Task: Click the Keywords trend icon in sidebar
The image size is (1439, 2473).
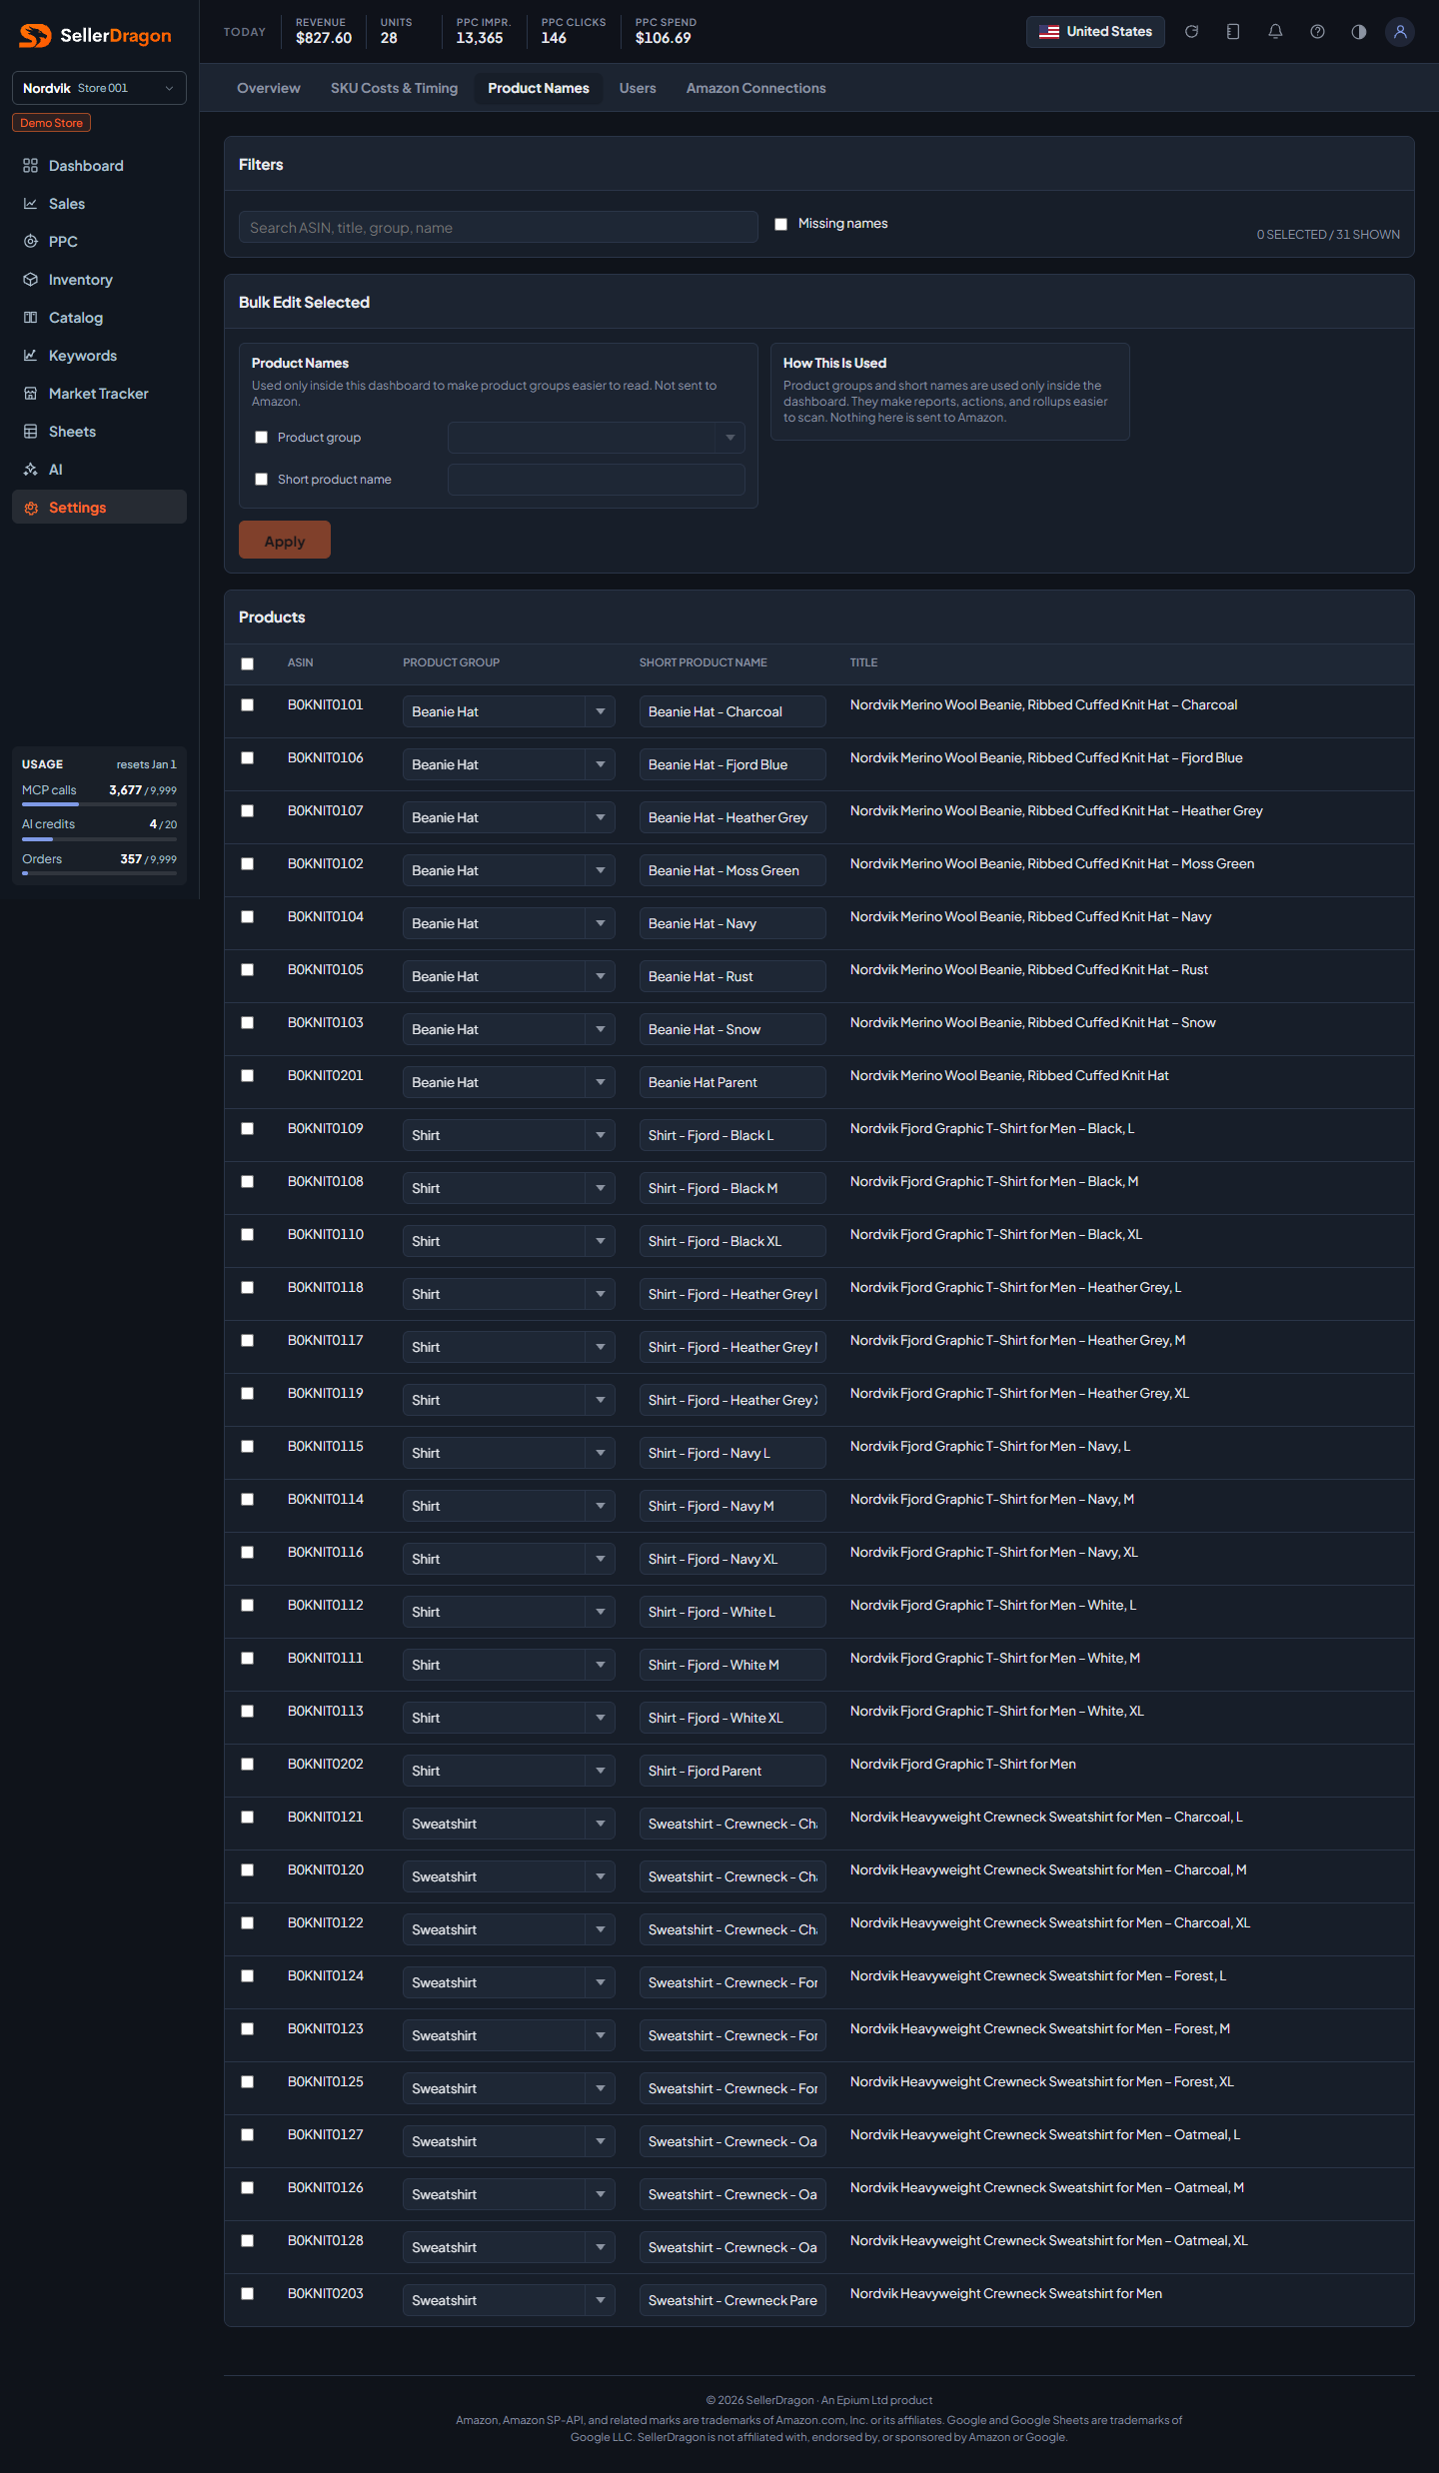Action: pos(31,356)
